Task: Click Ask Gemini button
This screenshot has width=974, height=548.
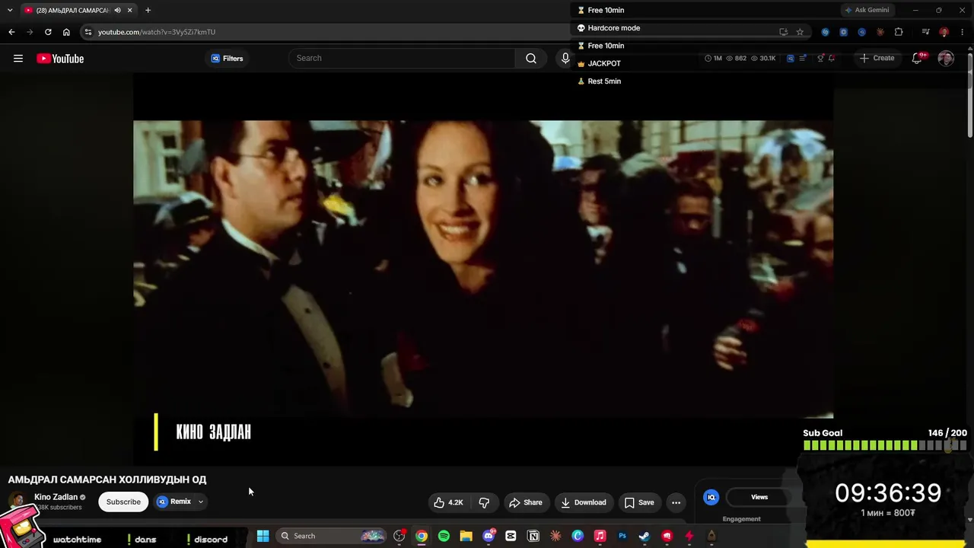Action: pyautogui.click(x=867, y=10)
